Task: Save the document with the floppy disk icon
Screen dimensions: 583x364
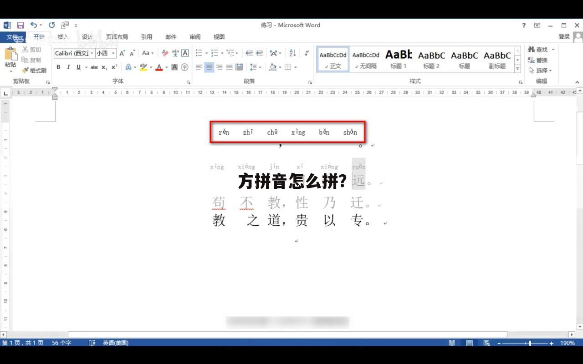Action: coord(20,25)
